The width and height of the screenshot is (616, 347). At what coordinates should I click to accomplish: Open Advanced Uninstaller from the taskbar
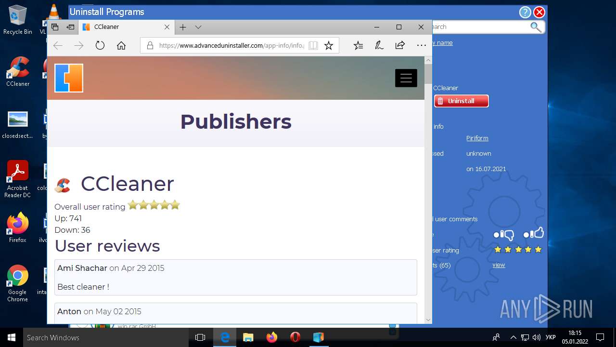(x=319, y=337)
